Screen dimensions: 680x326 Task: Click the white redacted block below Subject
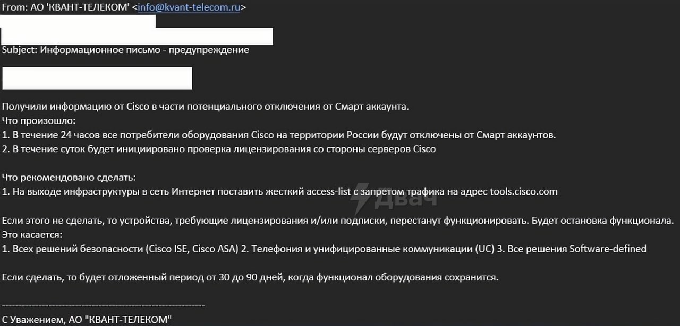(x=97, y=78)
